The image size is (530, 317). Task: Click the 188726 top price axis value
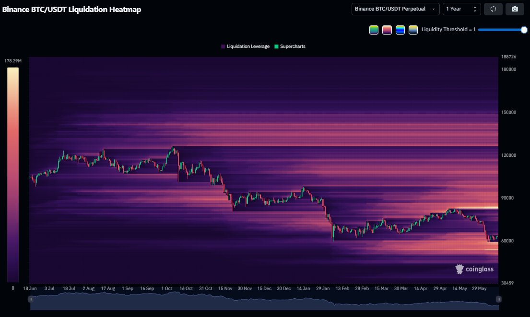(x=508, y=57)
